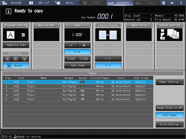Click tray 1 paper amount indicator

[x=83, y=82]
